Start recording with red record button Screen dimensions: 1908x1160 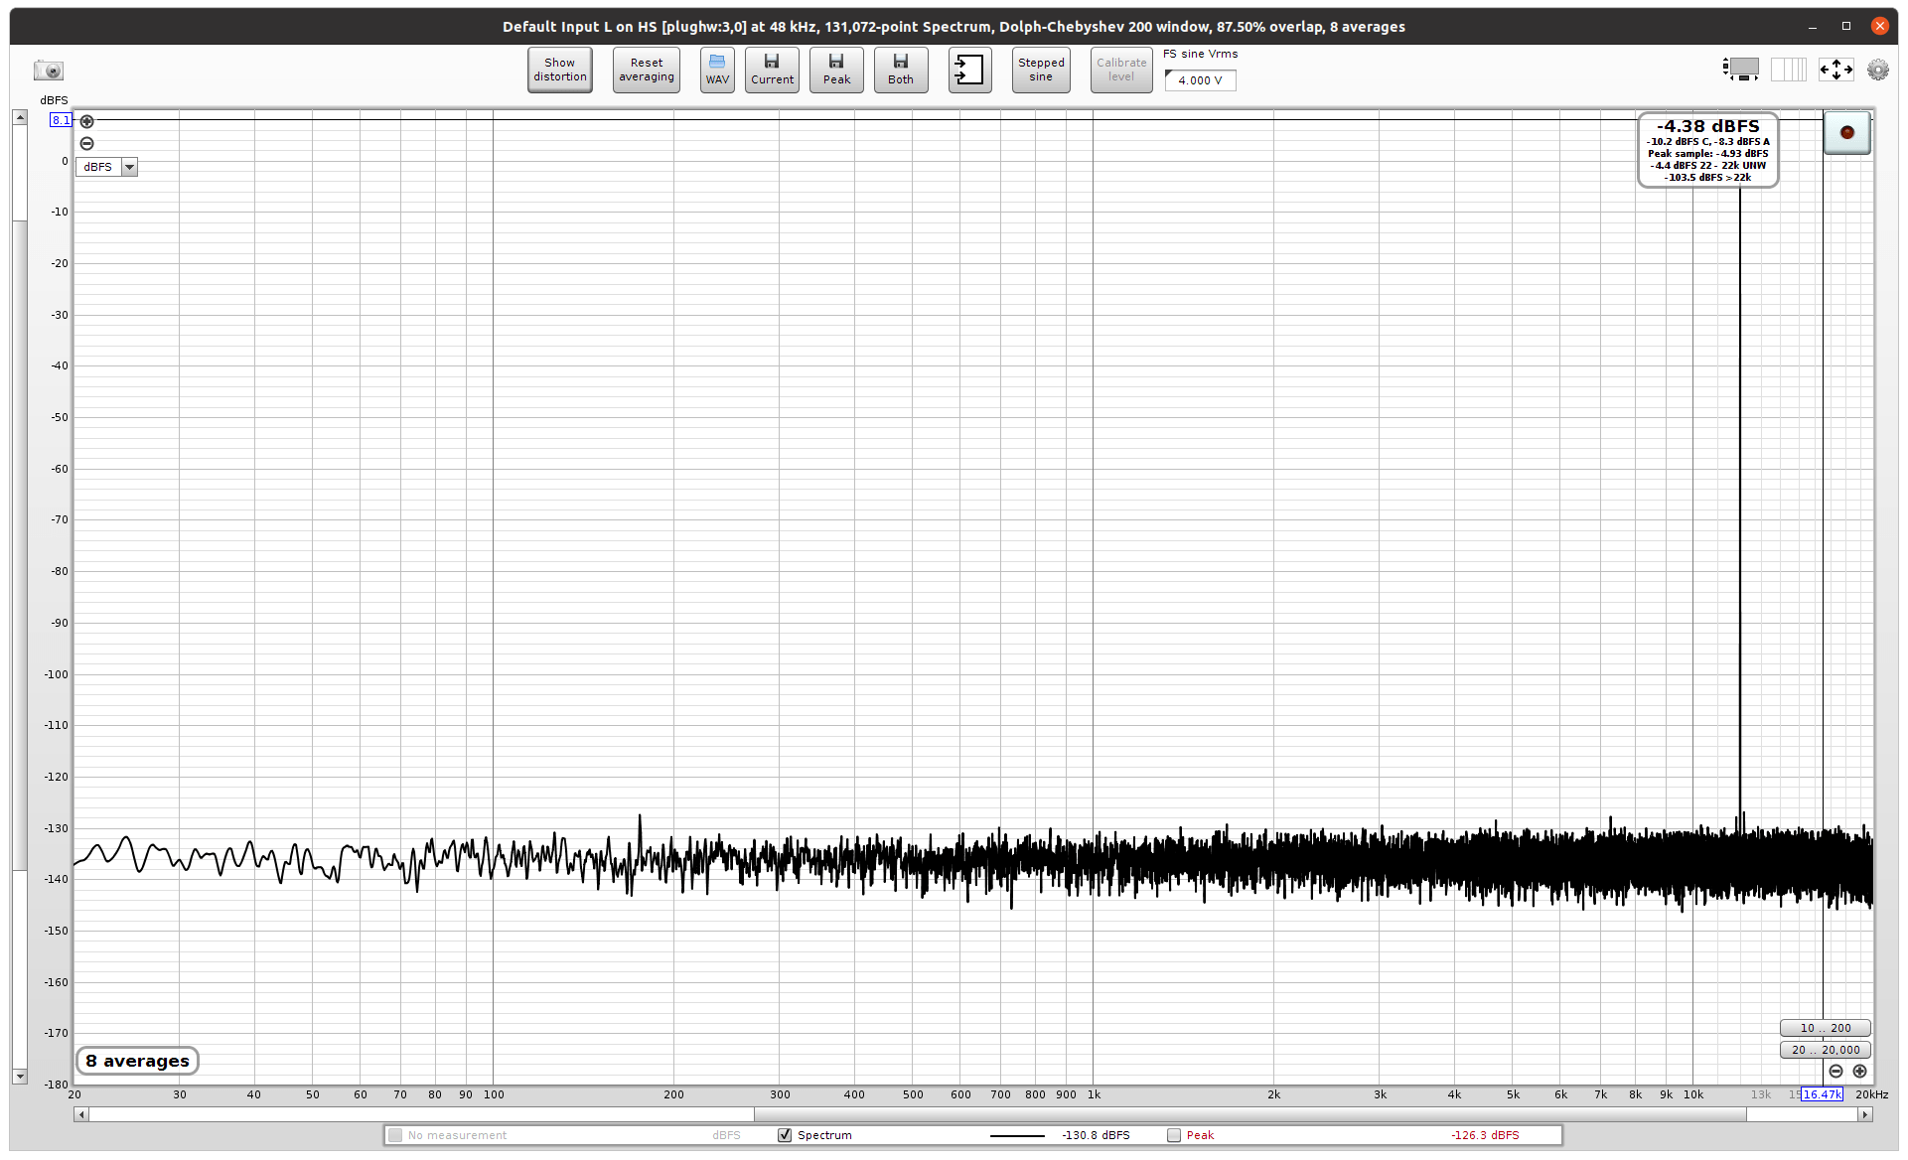click(1846, 132)
